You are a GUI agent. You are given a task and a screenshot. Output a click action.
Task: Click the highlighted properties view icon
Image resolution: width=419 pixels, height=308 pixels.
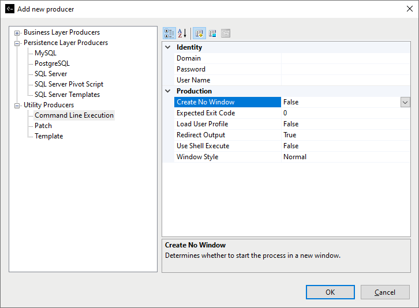point(199,33)
